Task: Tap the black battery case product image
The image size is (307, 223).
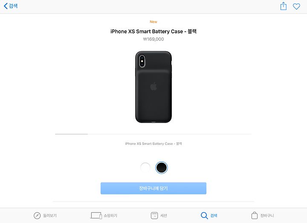Action: [153, 87]
